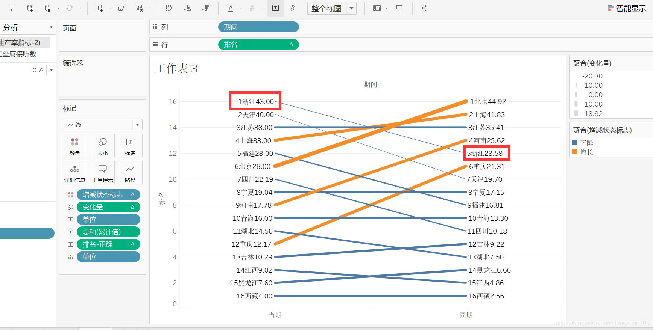The width and height of the screenshot is (653, 330).
Task: Click the detail icon beside bottom 单位
Action: point(71,257)
